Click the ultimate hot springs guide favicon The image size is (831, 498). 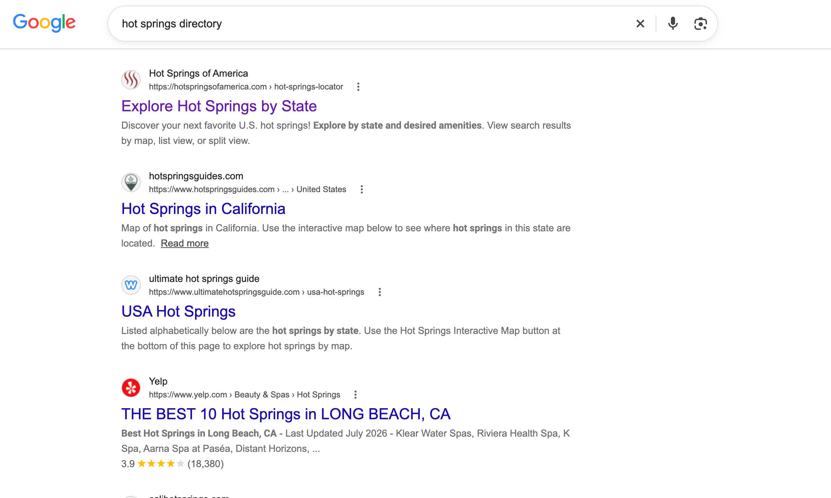[x=131, y=285]
